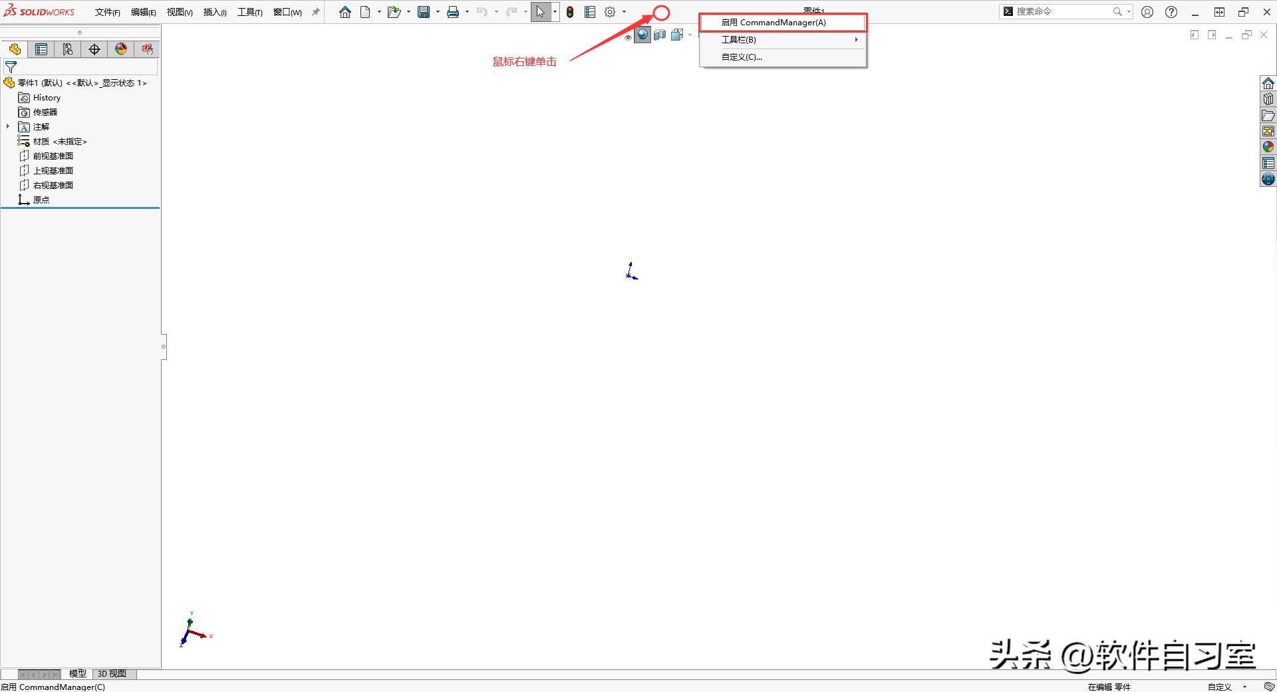Open the view orientation cube dropdown

coord(688,35)
